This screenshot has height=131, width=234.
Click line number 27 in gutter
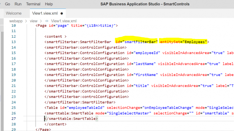13,119
